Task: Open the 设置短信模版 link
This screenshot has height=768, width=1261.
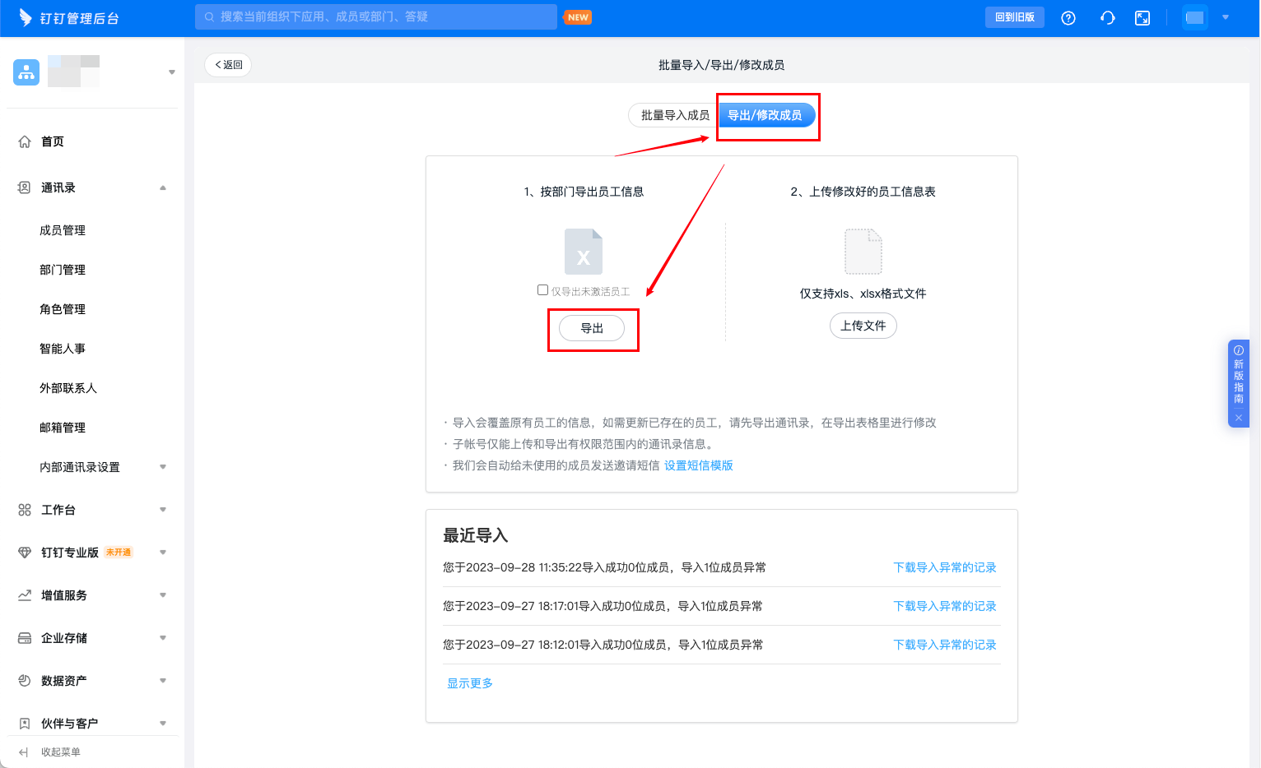Action: tap(699, 465)
